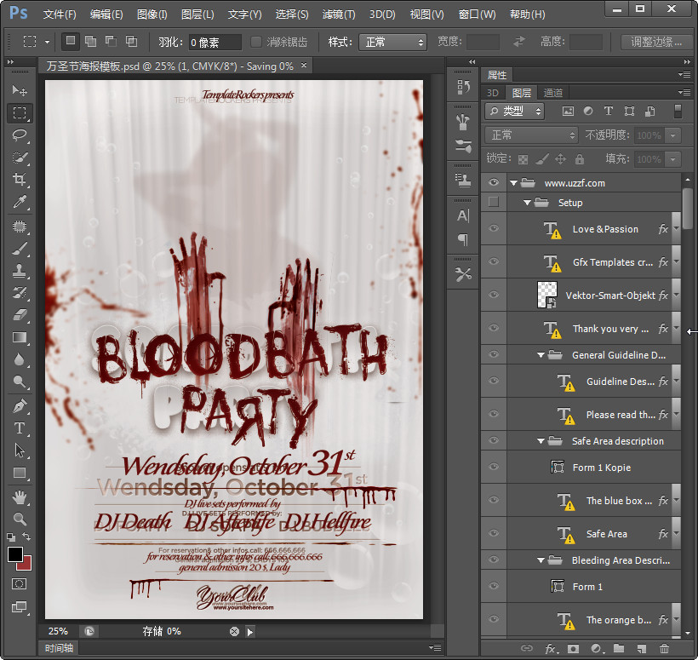The image size is (698, 660).
Task: Select the Crop tool
Action: [19, 179]
